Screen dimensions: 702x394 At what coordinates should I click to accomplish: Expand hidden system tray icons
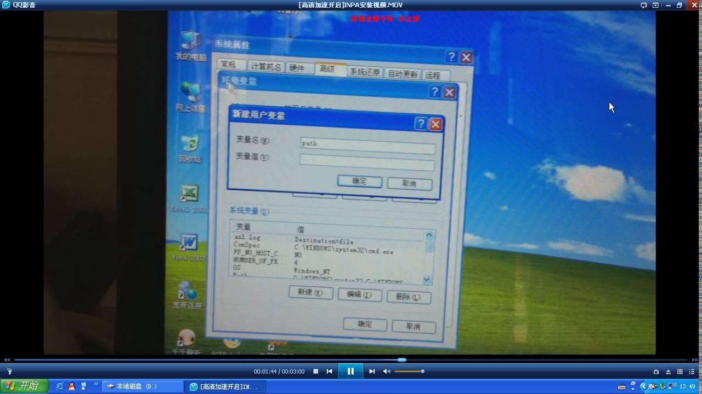[644, 386]
